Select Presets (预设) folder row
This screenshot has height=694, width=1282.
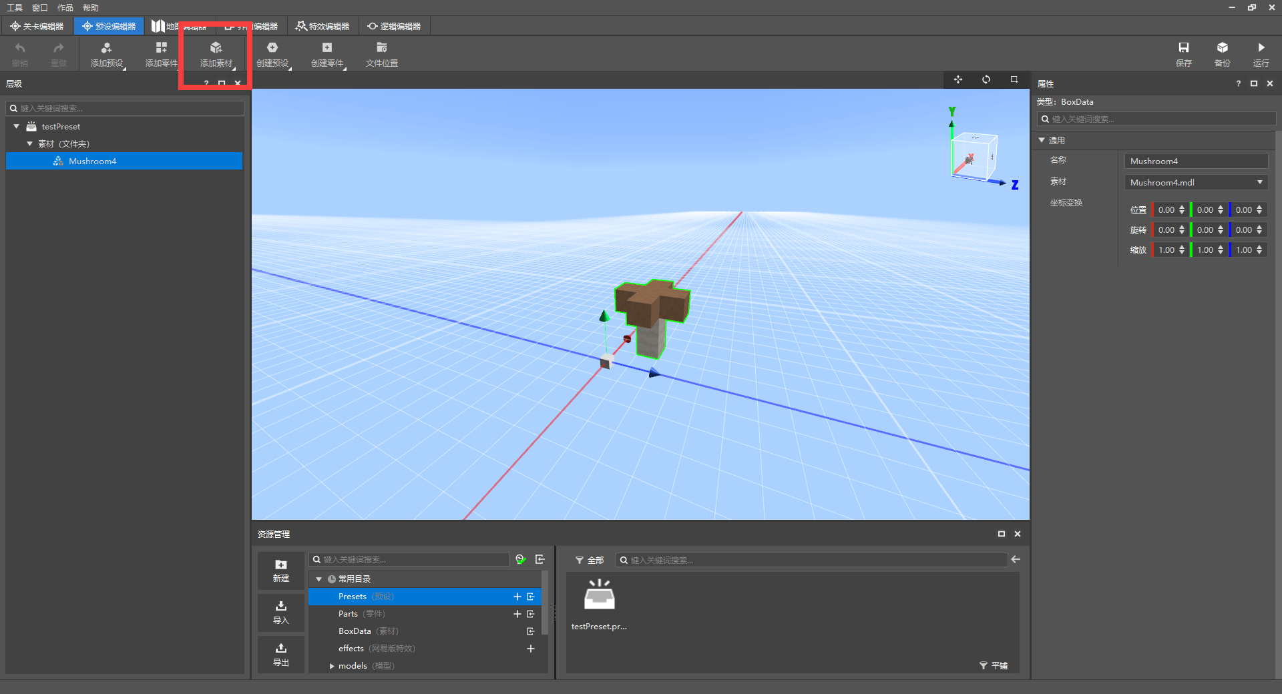pyautogui.click(x=425, y=597)
